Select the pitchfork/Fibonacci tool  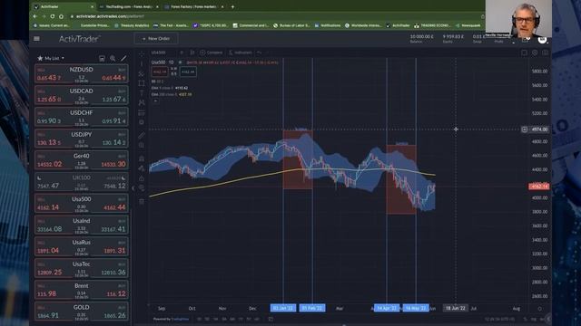click(x=142, y=74)
